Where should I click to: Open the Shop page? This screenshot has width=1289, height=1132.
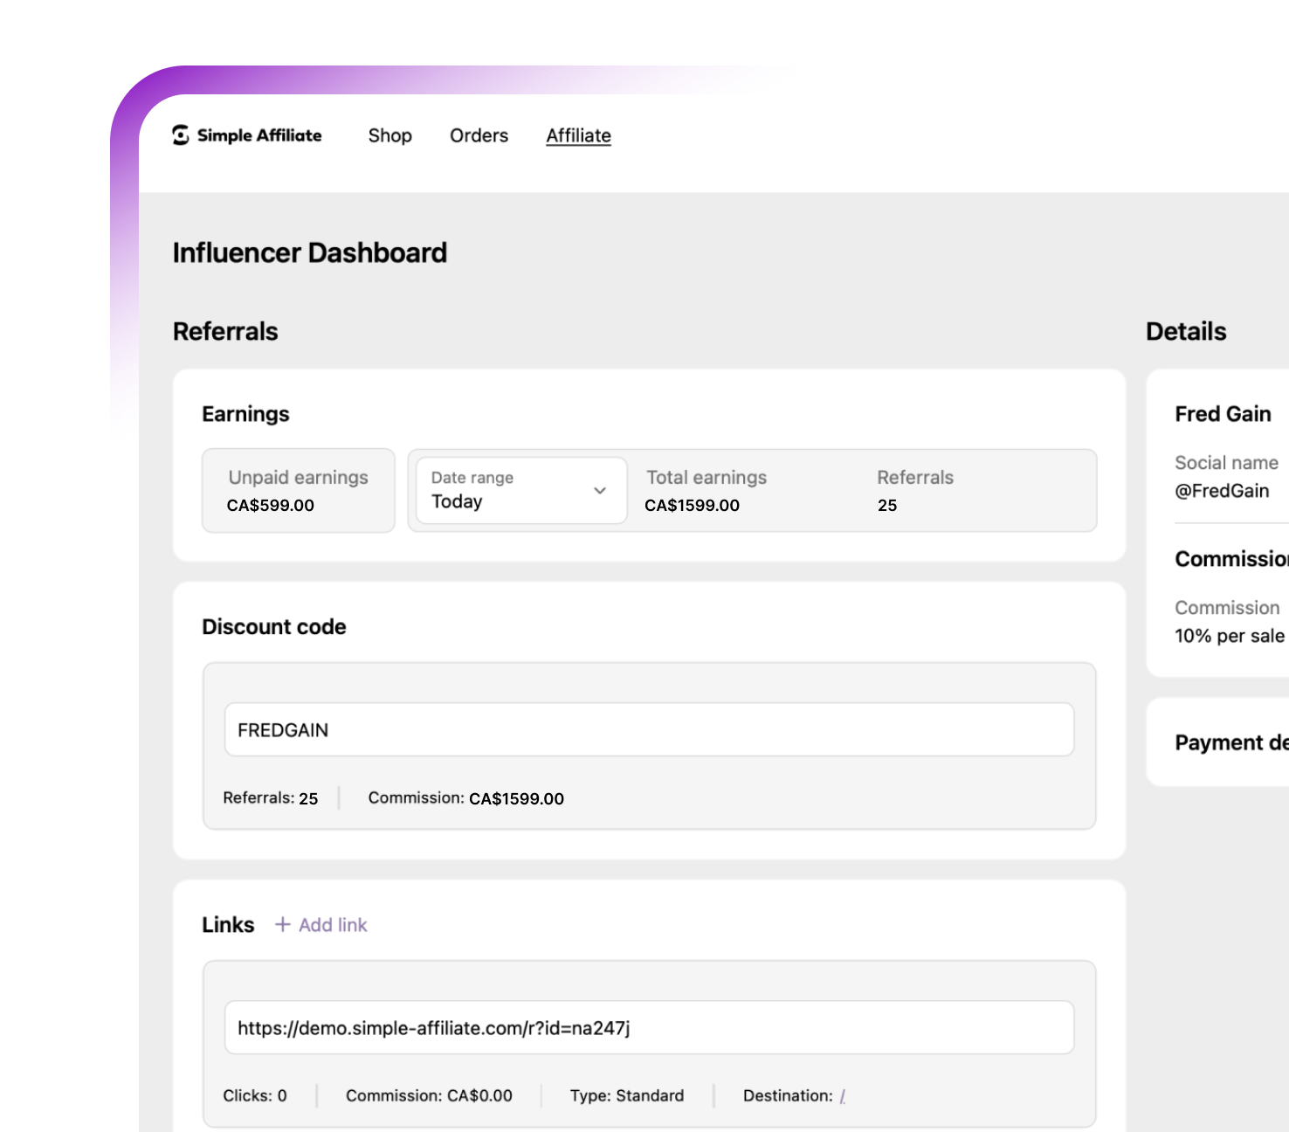pos(389,135)
